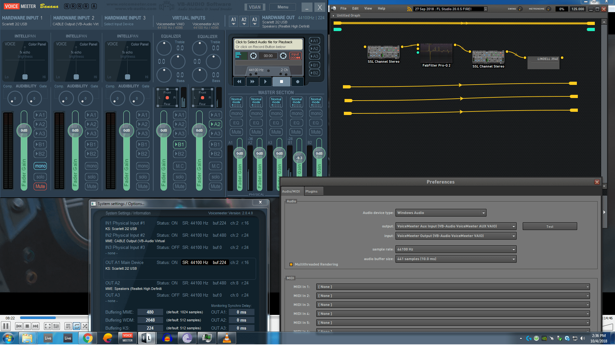Adjust the Patcher Metronome knob
Screen dimensions: 615x345
pos(549,9)
